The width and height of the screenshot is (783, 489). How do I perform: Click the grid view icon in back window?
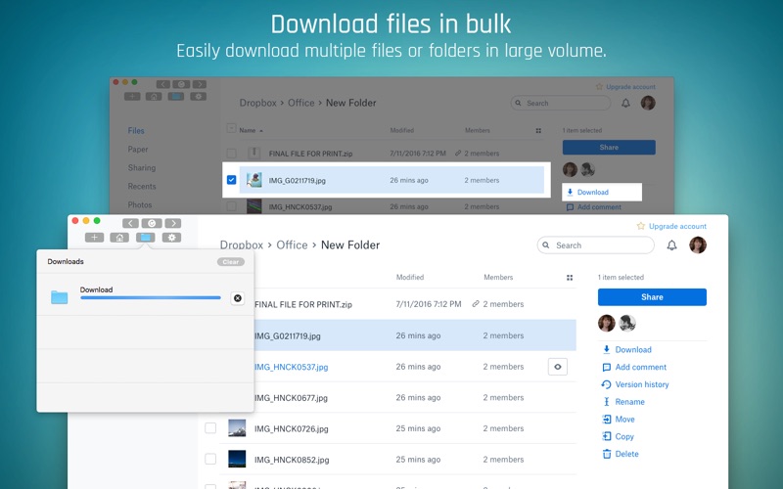[x=538, y=131]
